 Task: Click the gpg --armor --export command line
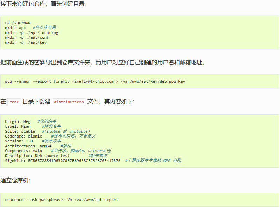(x=95, y=81)
